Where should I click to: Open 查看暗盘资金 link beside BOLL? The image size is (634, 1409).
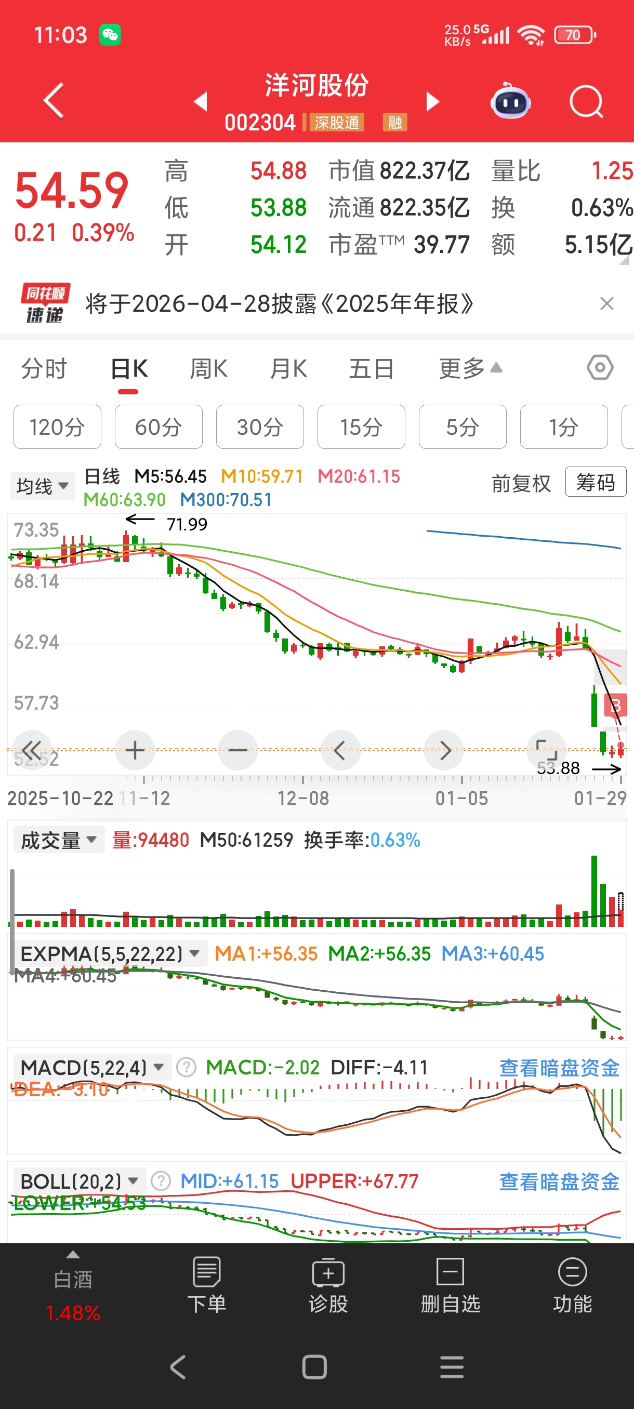(x=559, y=1181)
